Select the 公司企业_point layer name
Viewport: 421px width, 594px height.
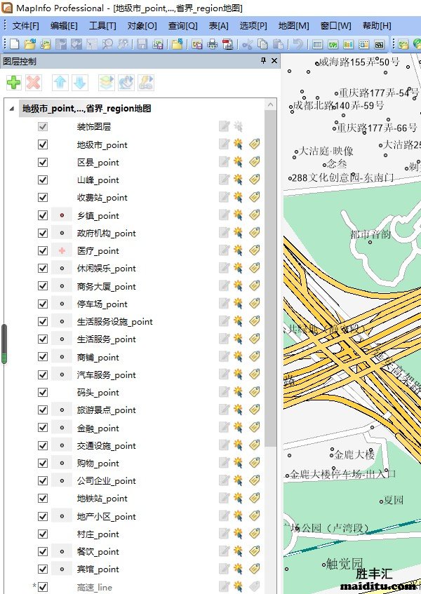107,480
